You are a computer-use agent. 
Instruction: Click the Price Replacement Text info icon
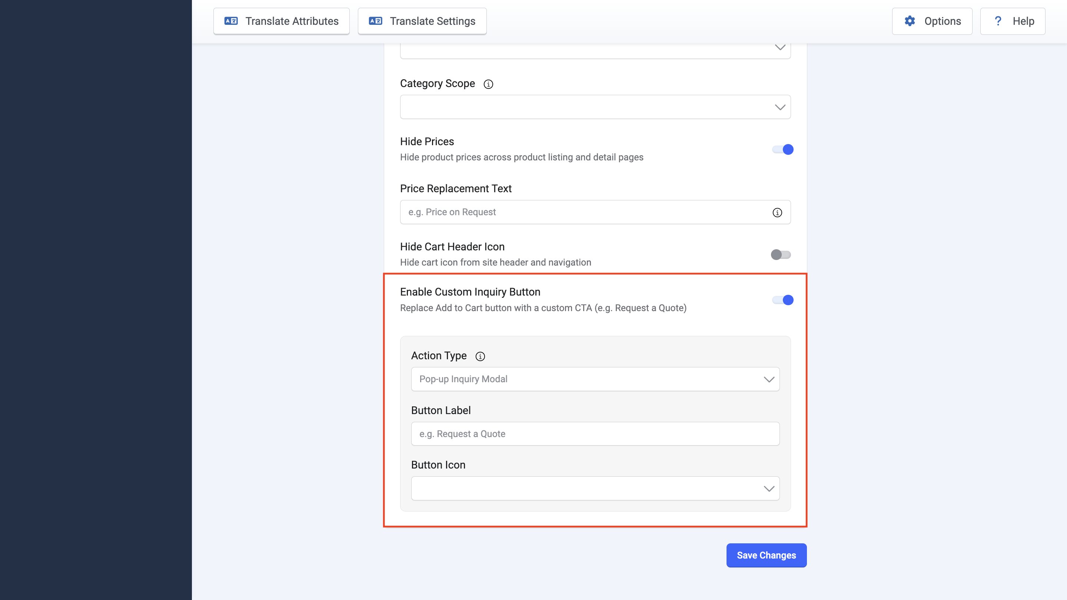(777, 213)
